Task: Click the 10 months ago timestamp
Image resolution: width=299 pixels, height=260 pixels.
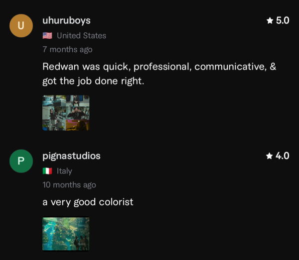Action: (69, 185)
